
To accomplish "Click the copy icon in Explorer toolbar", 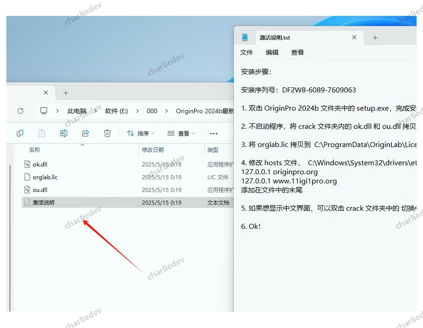I will click(20, 133).
